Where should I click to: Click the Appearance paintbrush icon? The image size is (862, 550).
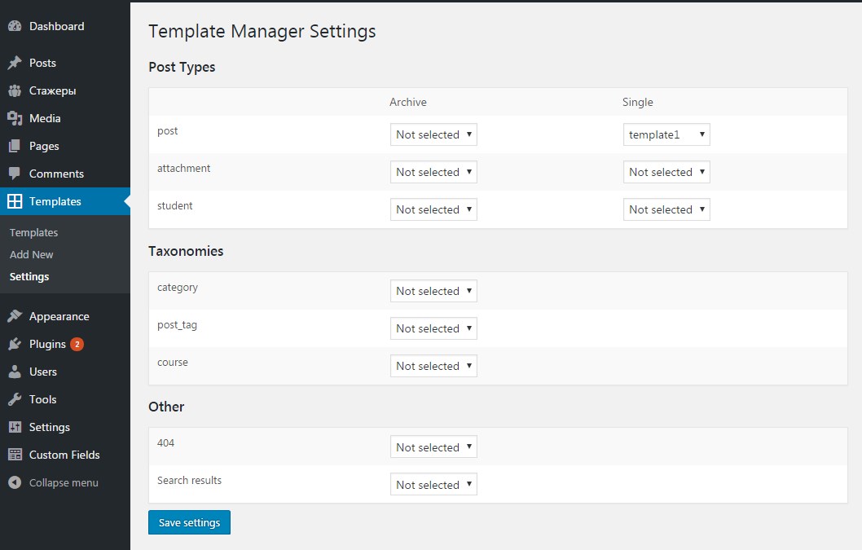(x=15, y=316)
